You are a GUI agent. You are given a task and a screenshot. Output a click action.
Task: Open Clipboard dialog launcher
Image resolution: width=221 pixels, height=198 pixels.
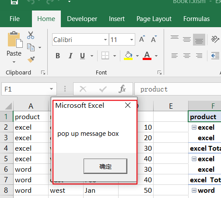[x=43, y=72]
